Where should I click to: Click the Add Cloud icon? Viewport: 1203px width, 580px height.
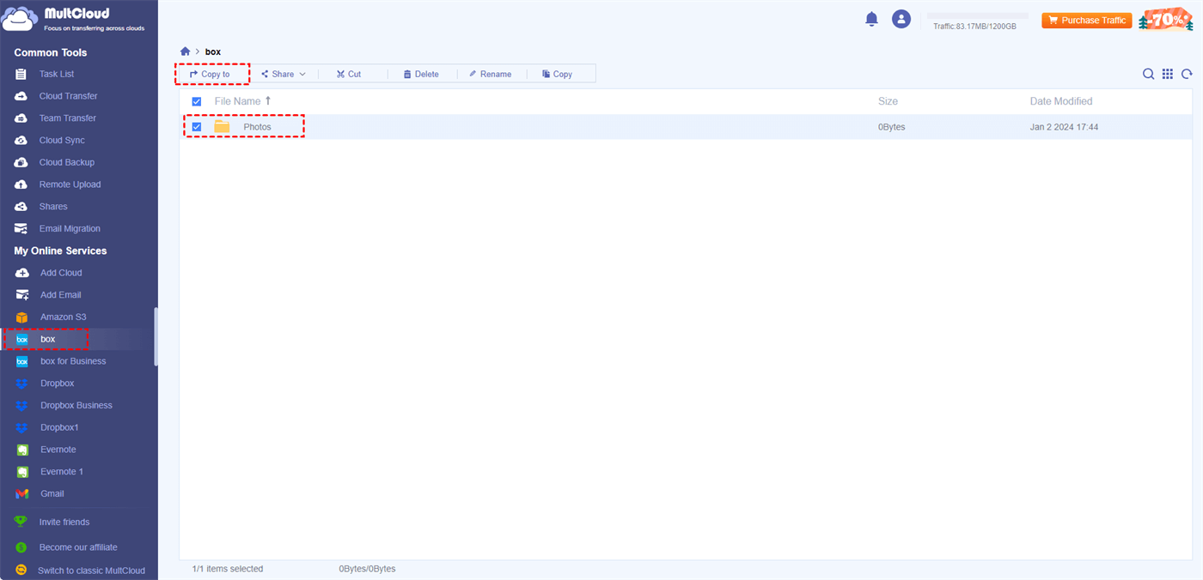22,273
